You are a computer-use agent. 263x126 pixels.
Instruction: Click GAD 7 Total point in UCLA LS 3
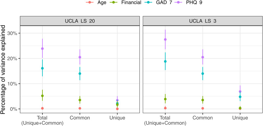coord(165,62)
